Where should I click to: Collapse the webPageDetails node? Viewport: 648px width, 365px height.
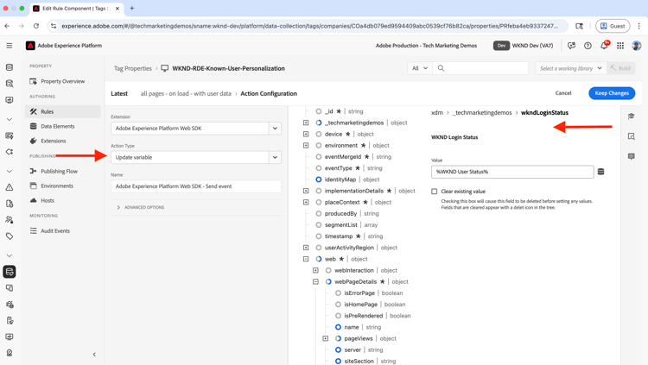tap(315, 281)
